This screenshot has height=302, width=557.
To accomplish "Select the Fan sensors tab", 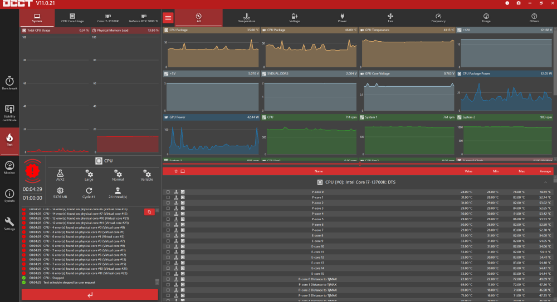I will pos(390,18).
